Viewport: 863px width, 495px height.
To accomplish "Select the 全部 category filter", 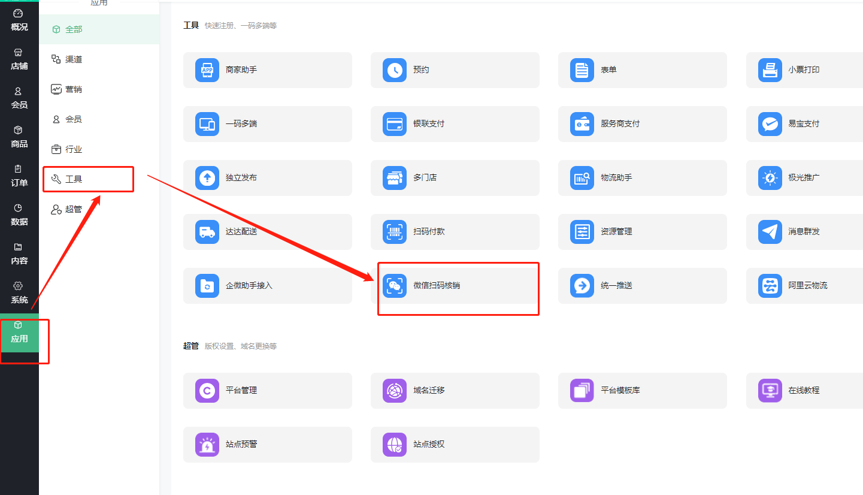I will 99,29.
